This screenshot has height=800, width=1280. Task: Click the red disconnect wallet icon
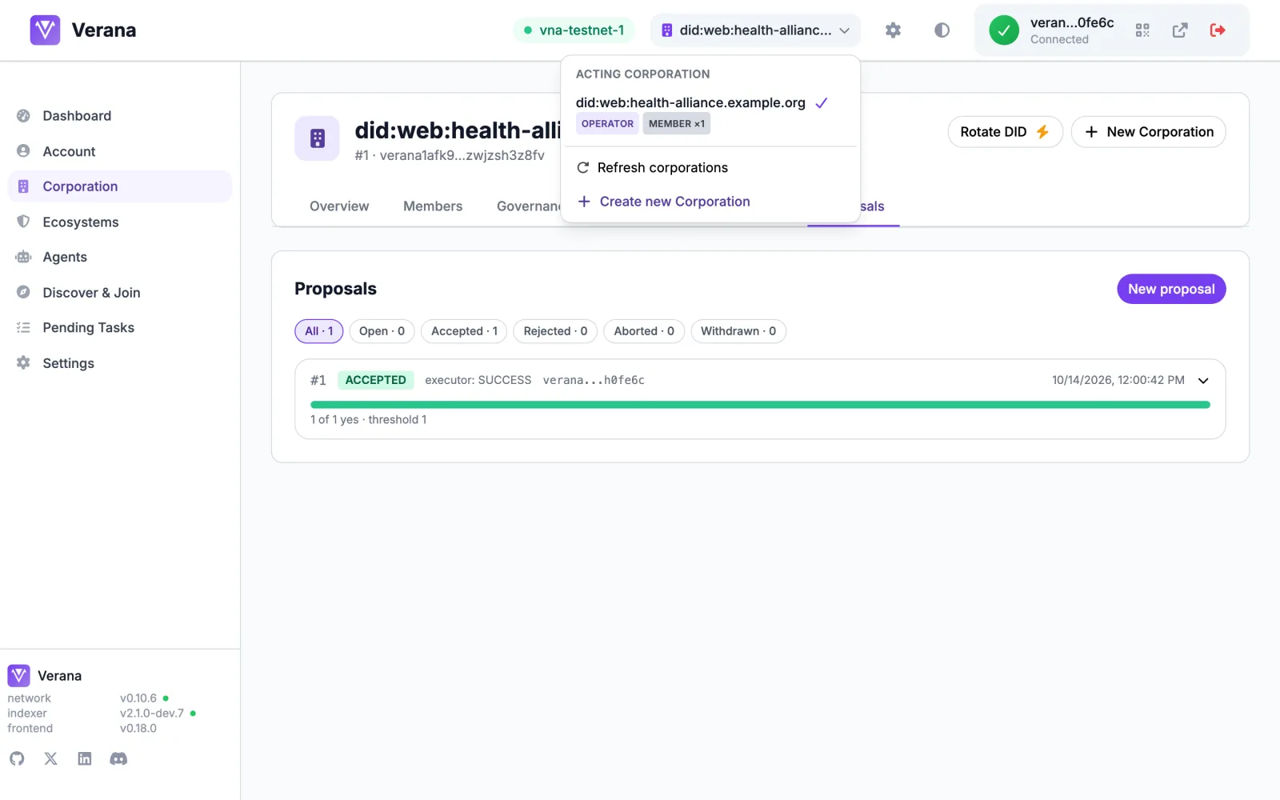point(1218,30)
